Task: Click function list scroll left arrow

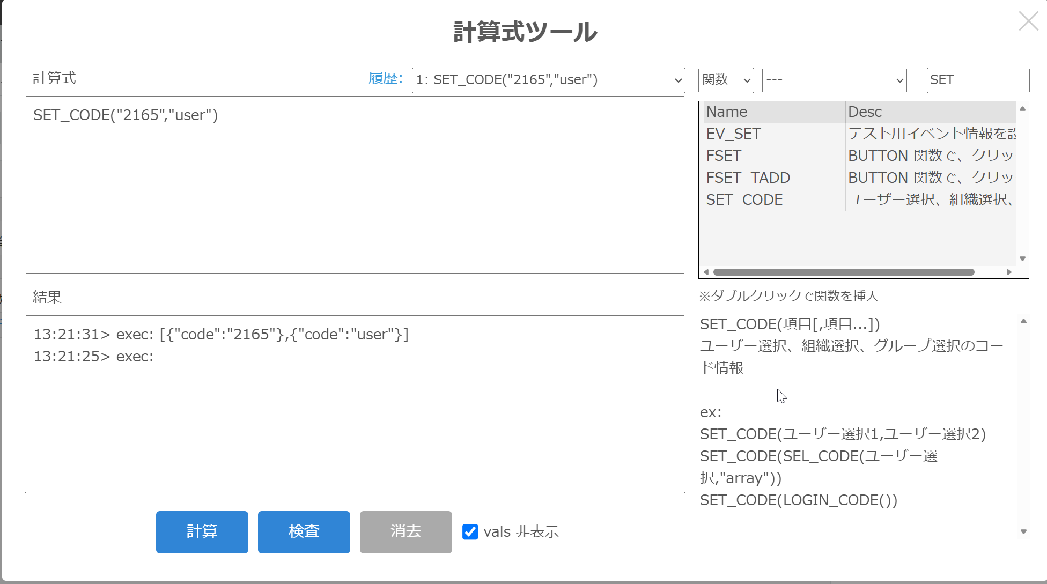Action: [706, 272]
